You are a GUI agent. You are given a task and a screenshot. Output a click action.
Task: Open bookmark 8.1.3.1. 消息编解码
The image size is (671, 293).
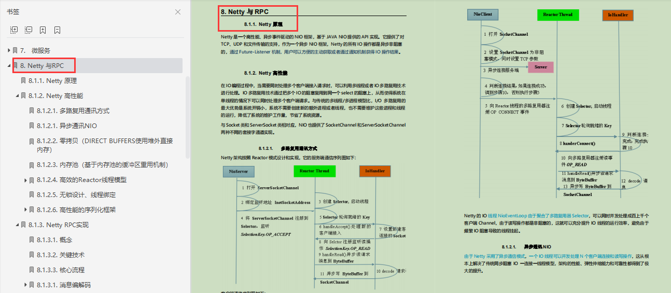pyautogui.click(x=64, y=285)
